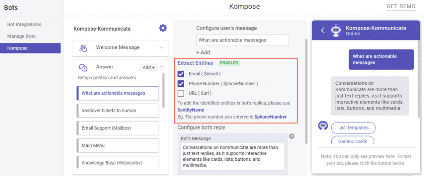Click the $entityName text

191,110
